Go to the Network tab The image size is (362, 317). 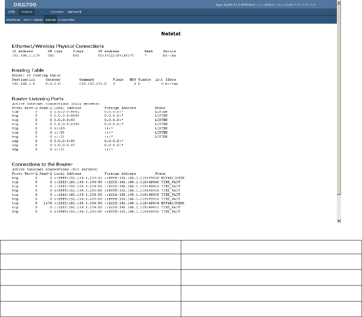(x=75, y=12)
